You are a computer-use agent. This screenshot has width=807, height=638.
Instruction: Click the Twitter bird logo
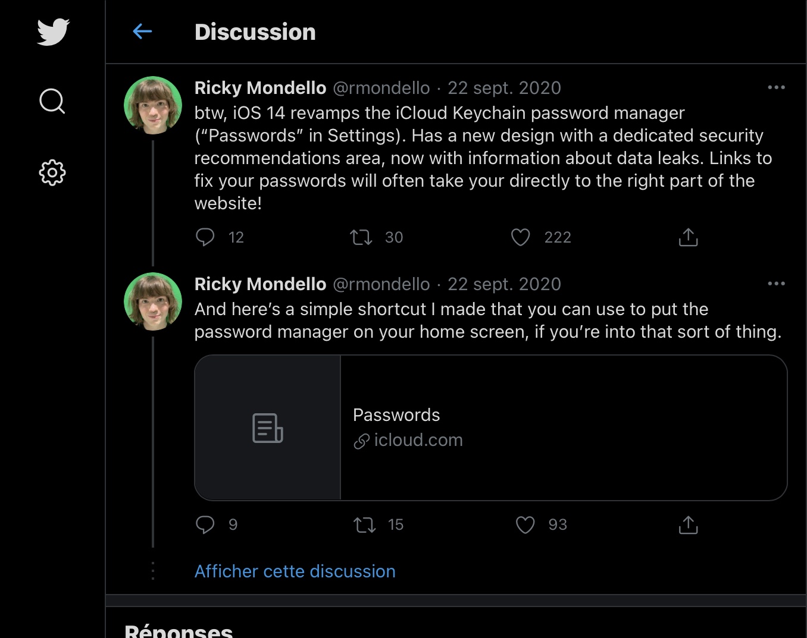(53, 32)
